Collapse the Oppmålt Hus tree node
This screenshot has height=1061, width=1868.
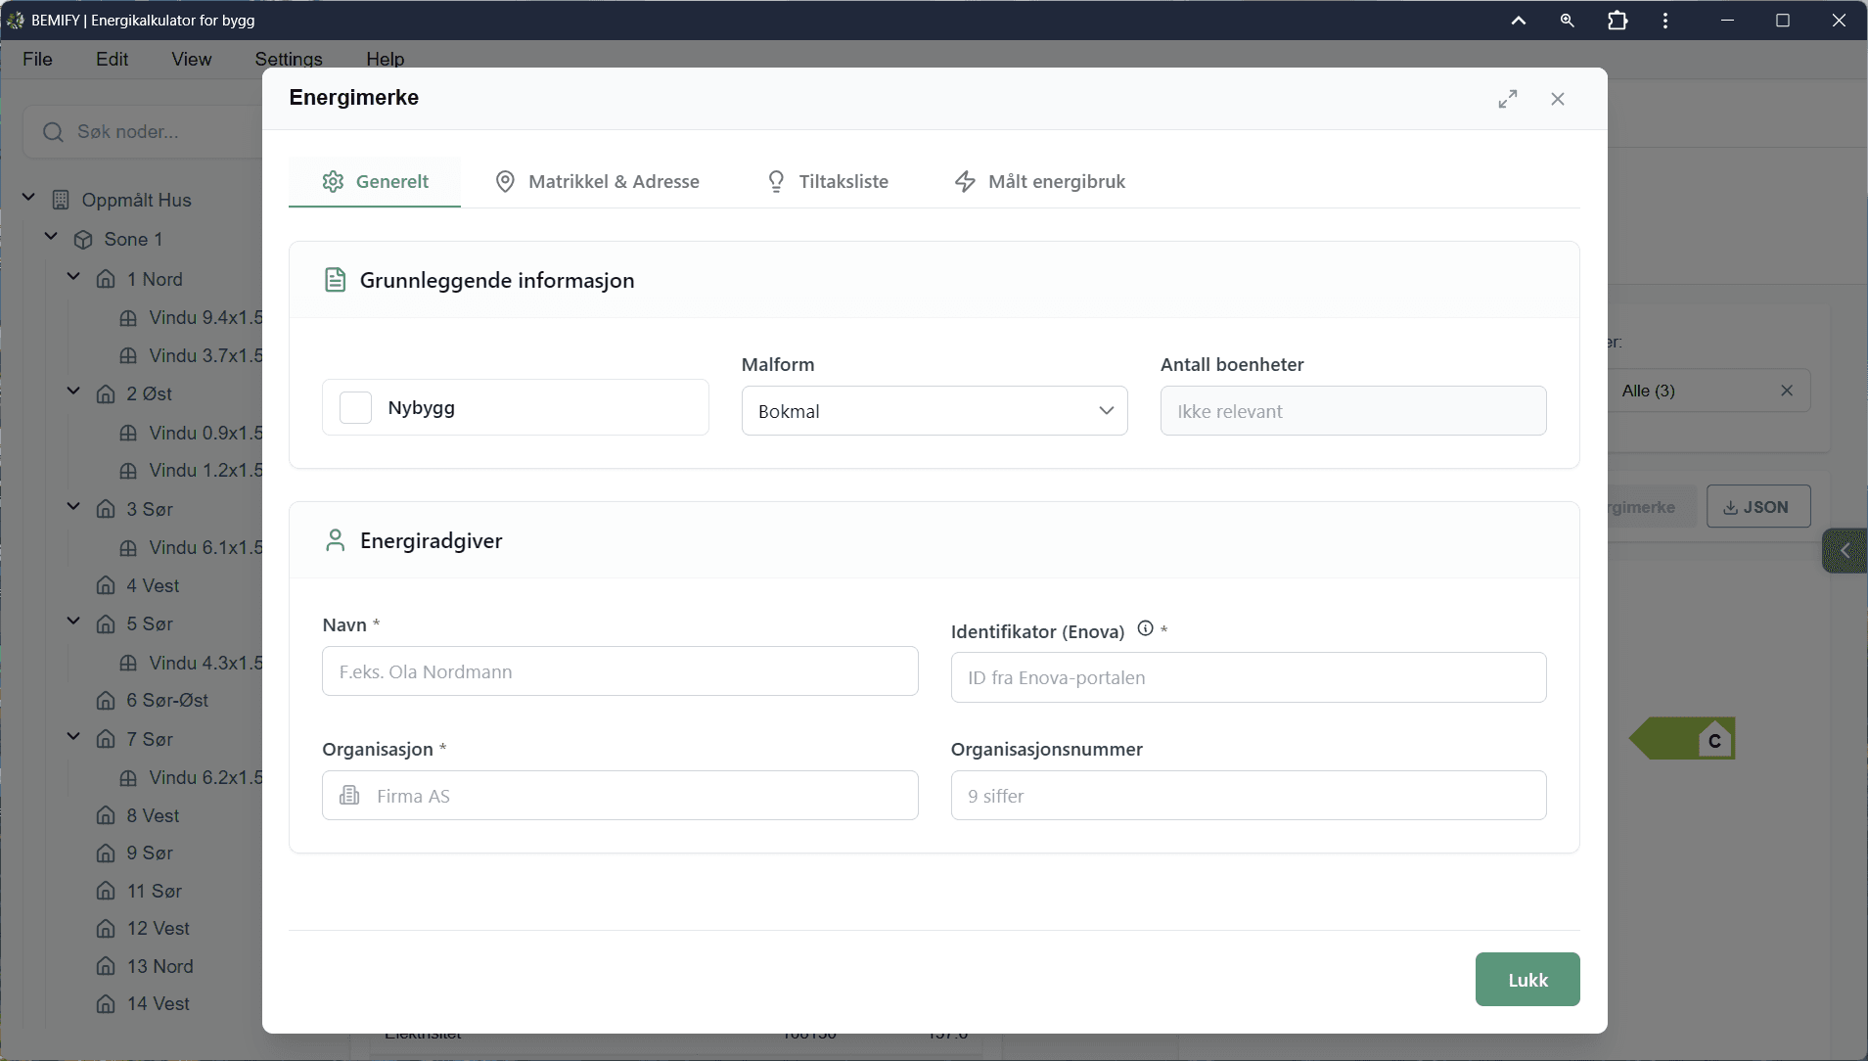[28, 199]
